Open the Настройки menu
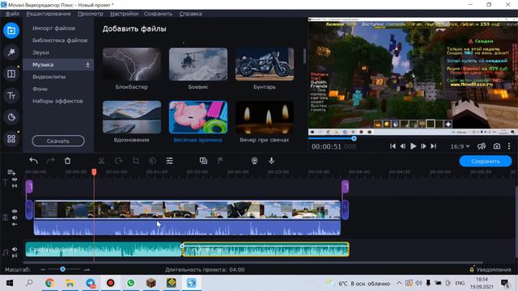The image size is (518, 291). coord(124,14)
